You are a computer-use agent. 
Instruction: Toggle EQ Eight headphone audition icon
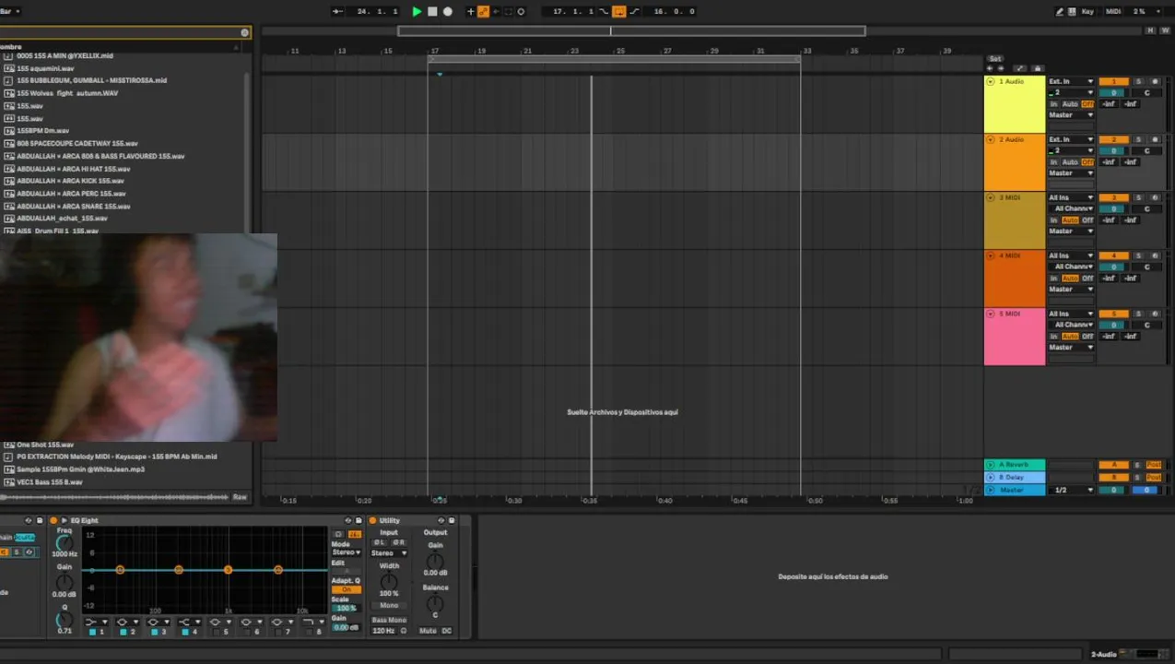338,534
